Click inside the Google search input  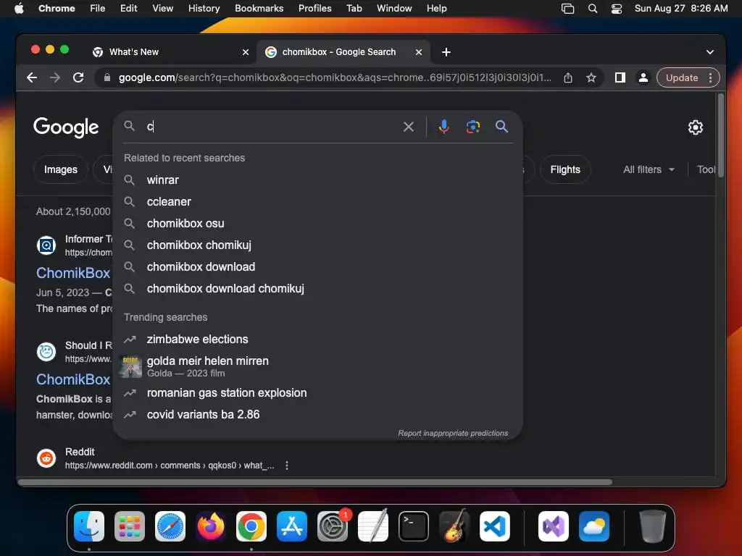click(272, 127)
